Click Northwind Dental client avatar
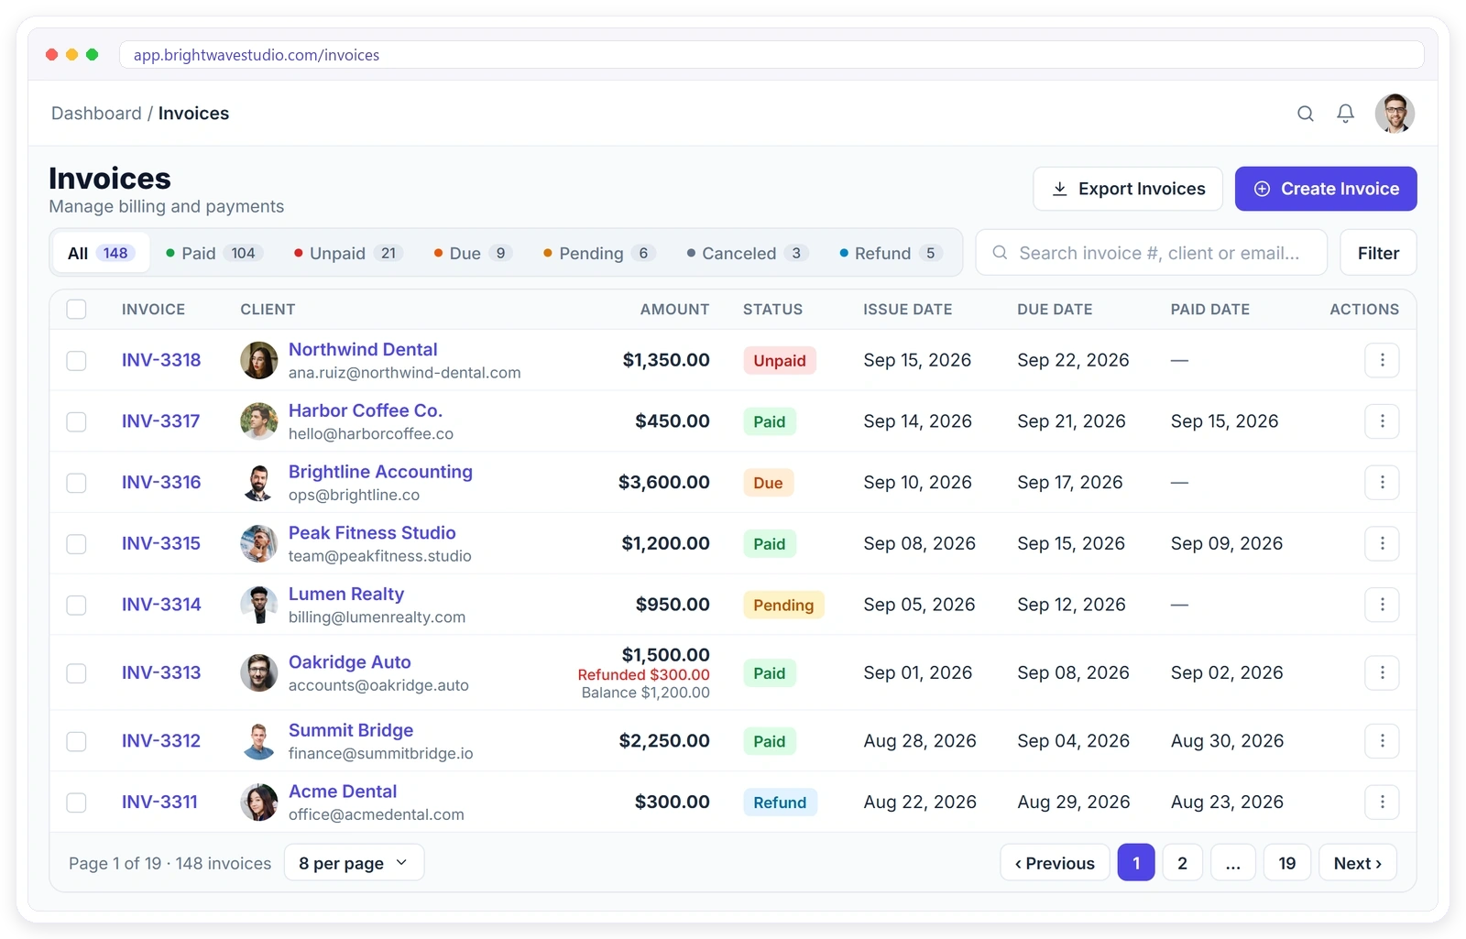Image resolution: width=1466 pixels, height=939 pixels. (259, 360)
